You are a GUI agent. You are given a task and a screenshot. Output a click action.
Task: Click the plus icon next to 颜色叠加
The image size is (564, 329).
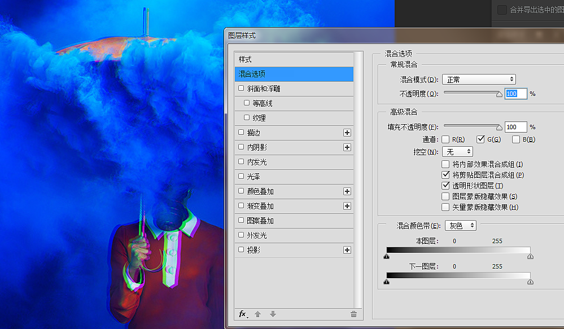[x=347, y=191]
